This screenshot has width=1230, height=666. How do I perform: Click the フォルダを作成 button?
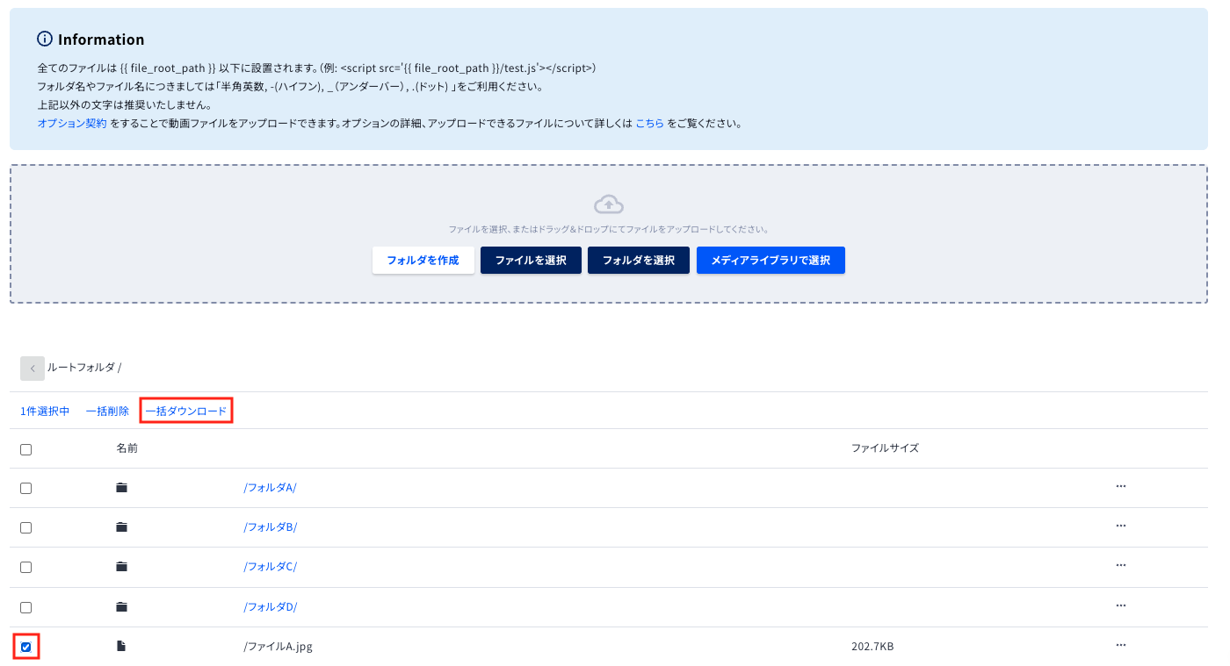click(x=423, y=261)
